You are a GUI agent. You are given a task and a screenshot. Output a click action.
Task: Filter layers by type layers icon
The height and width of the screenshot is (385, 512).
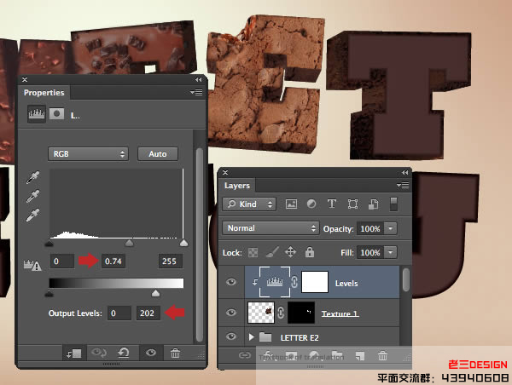tap(332, 204)
